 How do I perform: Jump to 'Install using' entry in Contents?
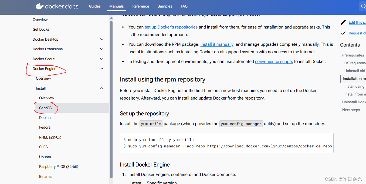355,86
